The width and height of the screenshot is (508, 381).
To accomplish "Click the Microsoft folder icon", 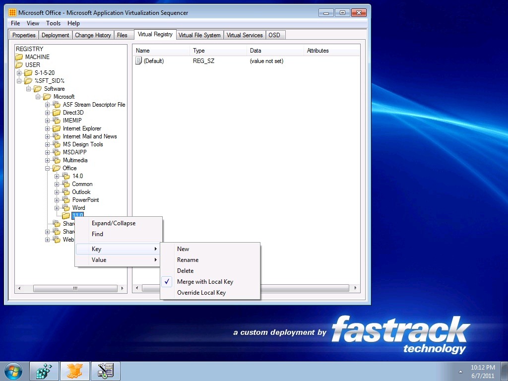I will coord(47,97).
